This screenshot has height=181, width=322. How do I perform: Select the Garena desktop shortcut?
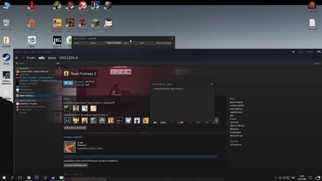[32, 7]
